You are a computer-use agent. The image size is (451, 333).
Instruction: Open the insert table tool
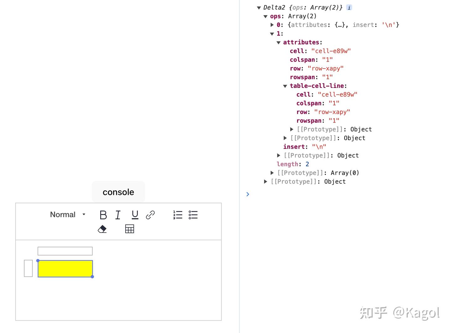129,229
